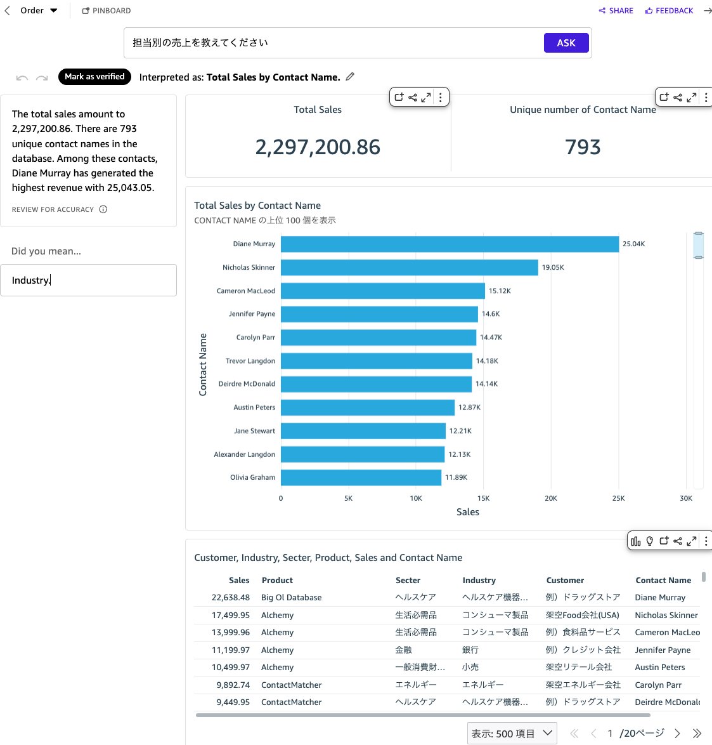Click the accuracy info icon next to REVIEW FOR ACCURACY
This screenshot has width=712, height=745.
coord(104,209)
